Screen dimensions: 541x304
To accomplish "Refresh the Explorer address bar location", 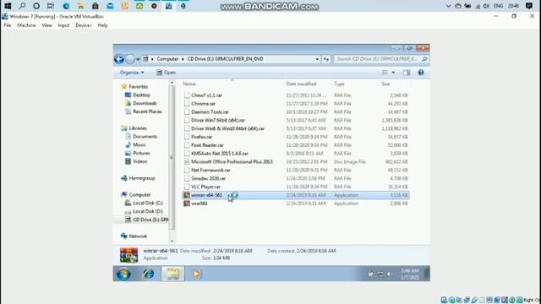I will click(326, 59).
